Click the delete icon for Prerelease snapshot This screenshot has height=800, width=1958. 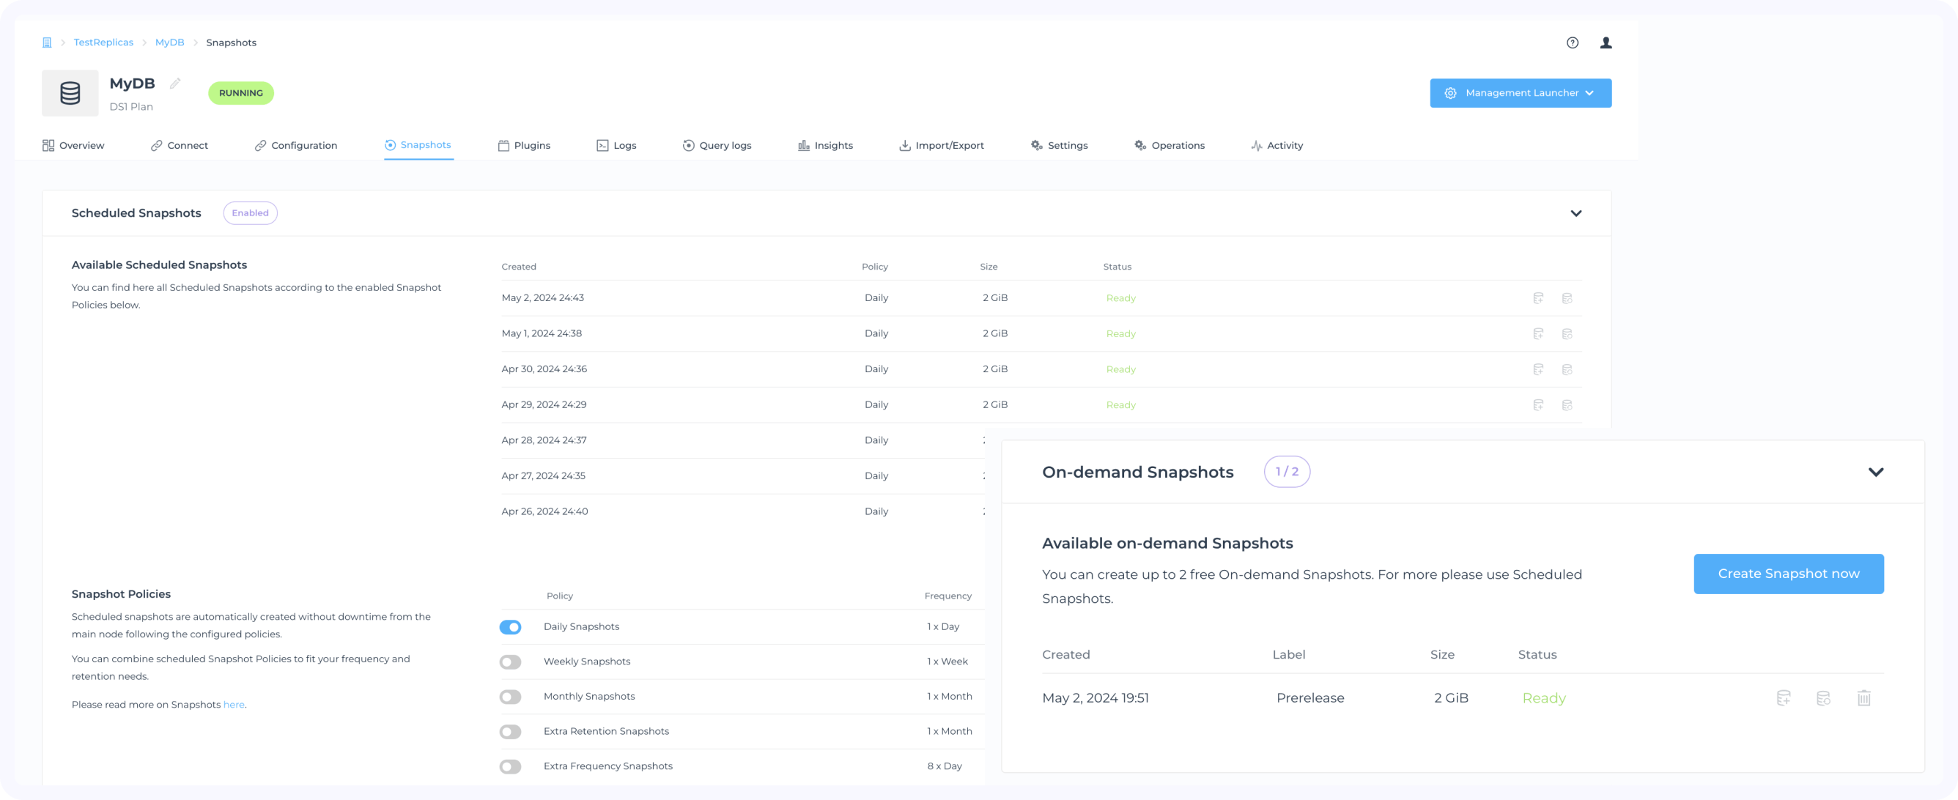[1863, 697]
